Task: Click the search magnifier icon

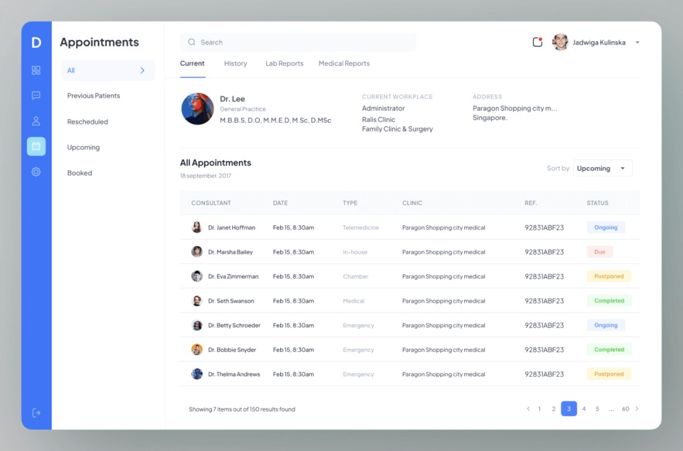Action: (x=192, y=42)
